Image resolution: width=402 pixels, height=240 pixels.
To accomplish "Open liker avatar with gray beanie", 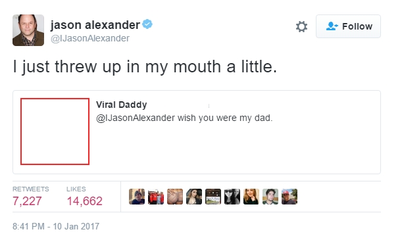I will 137,197.
